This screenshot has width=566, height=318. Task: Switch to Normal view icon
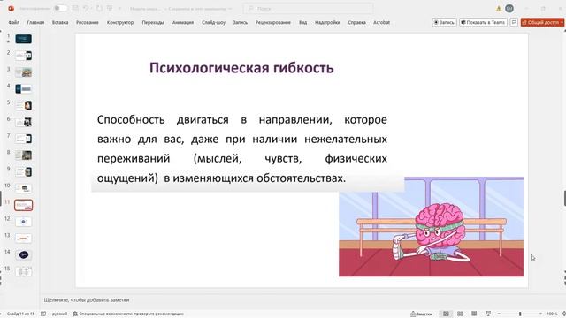[446, 314]
